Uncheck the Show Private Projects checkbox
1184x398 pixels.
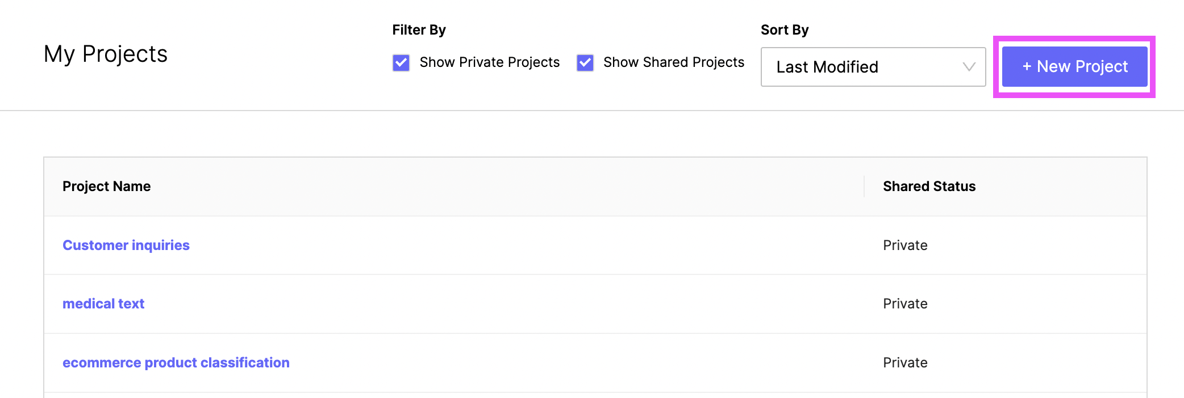[401, 62]
